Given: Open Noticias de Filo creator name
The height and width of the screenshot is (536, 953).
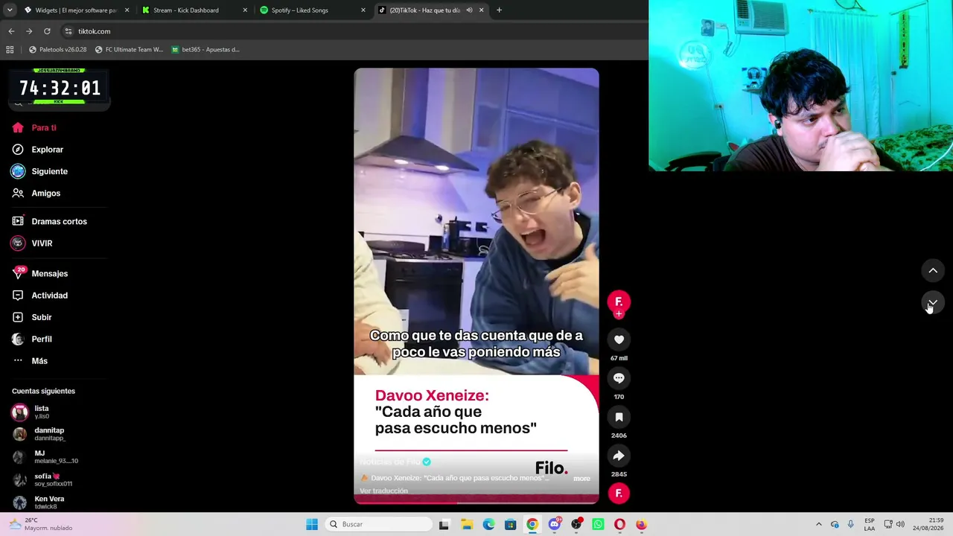Looking at the screenshot, I should pos(390,462).
